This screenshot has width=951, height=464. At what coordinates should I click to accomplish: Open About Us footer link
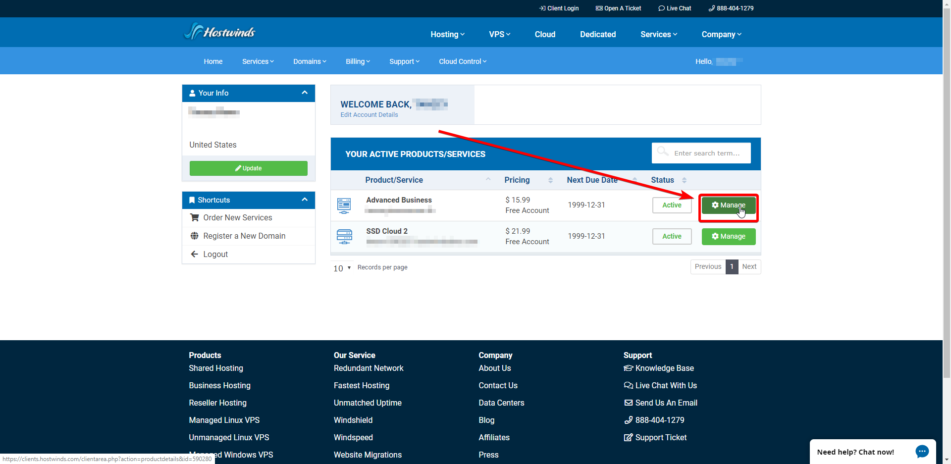click(494, 368)
